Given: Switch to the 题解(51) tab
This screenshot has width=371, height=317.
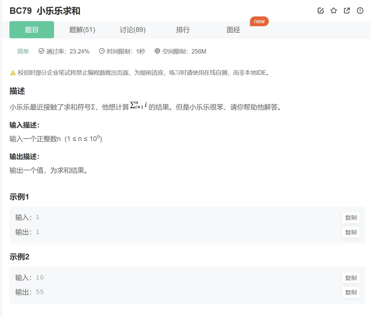Looking at the screenshot, I should pos(82,30).
